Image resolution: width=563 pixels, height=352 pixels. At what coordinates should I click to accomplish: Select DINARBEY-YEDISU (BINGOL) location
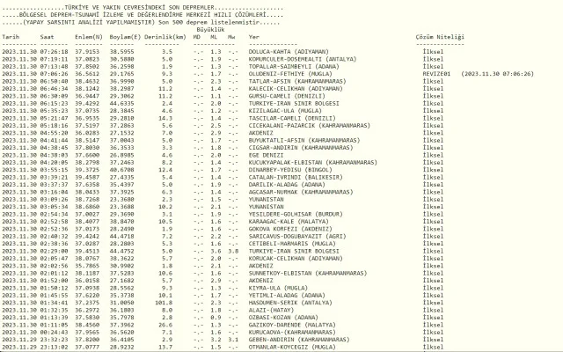click(290, 170)
